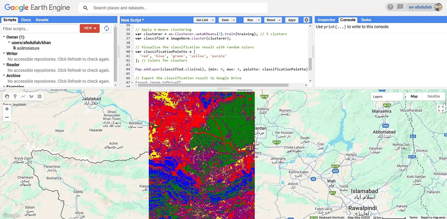Select the pan hand tool on the map
Viewport: 447px width, 219px height.
tap(7, 97)
